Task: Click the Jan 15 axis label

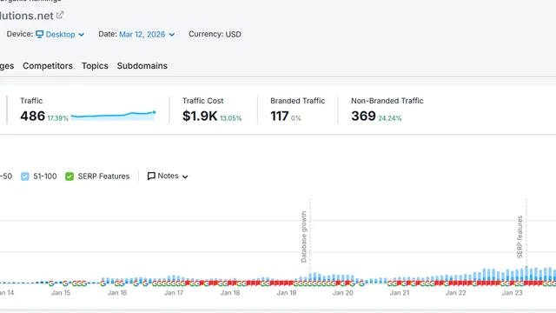Action: 61,293
